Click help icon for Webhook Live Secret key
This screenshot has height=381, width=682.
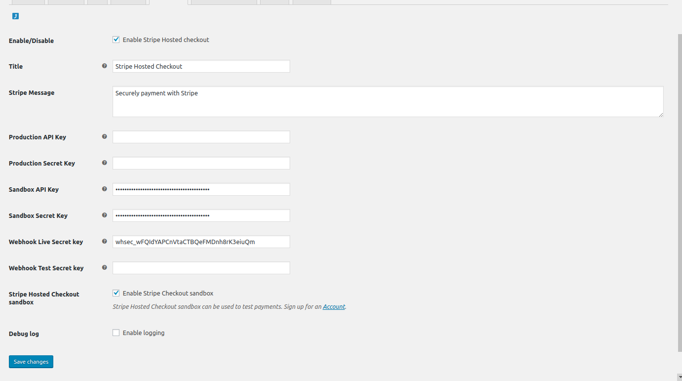tap(104, 241)
